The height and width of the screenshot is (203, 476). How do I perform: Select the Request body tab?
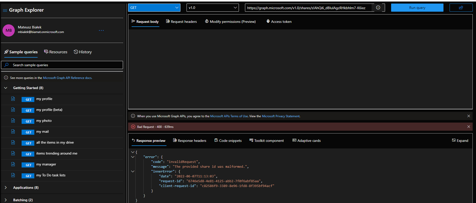(x=145, y=22)
